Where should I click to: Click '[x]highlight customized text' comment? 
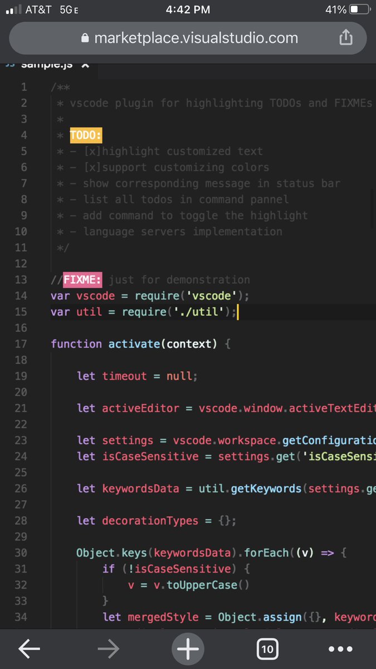(173, 152)
